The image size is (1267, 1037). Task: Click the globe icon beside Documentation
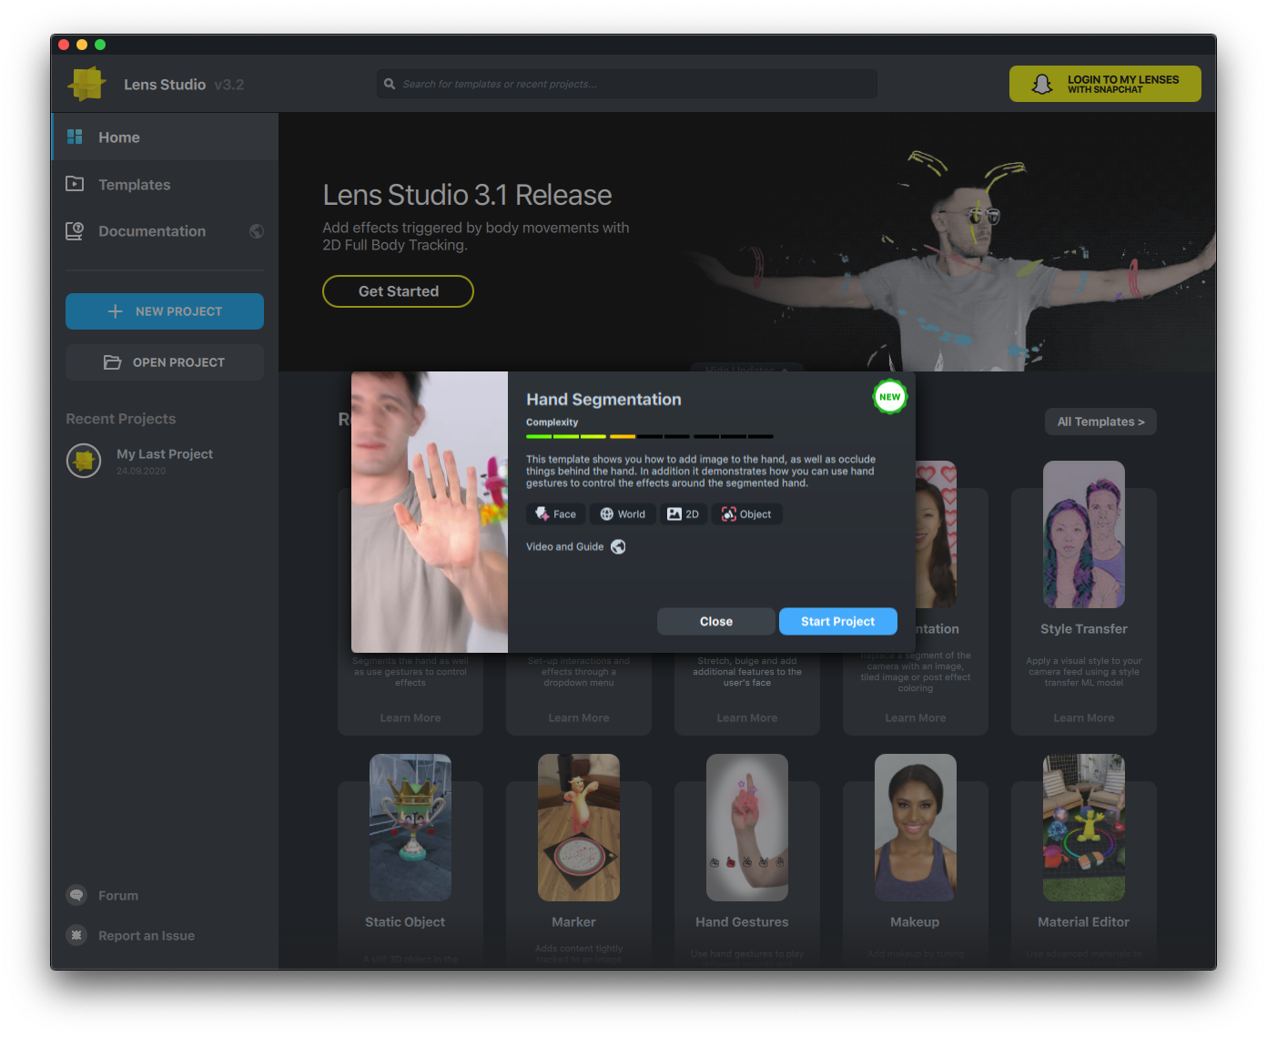(x=257, y=231)
